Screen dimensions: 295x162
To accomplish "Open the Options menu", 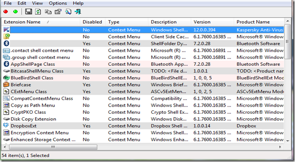I will [x=58, y=3].
